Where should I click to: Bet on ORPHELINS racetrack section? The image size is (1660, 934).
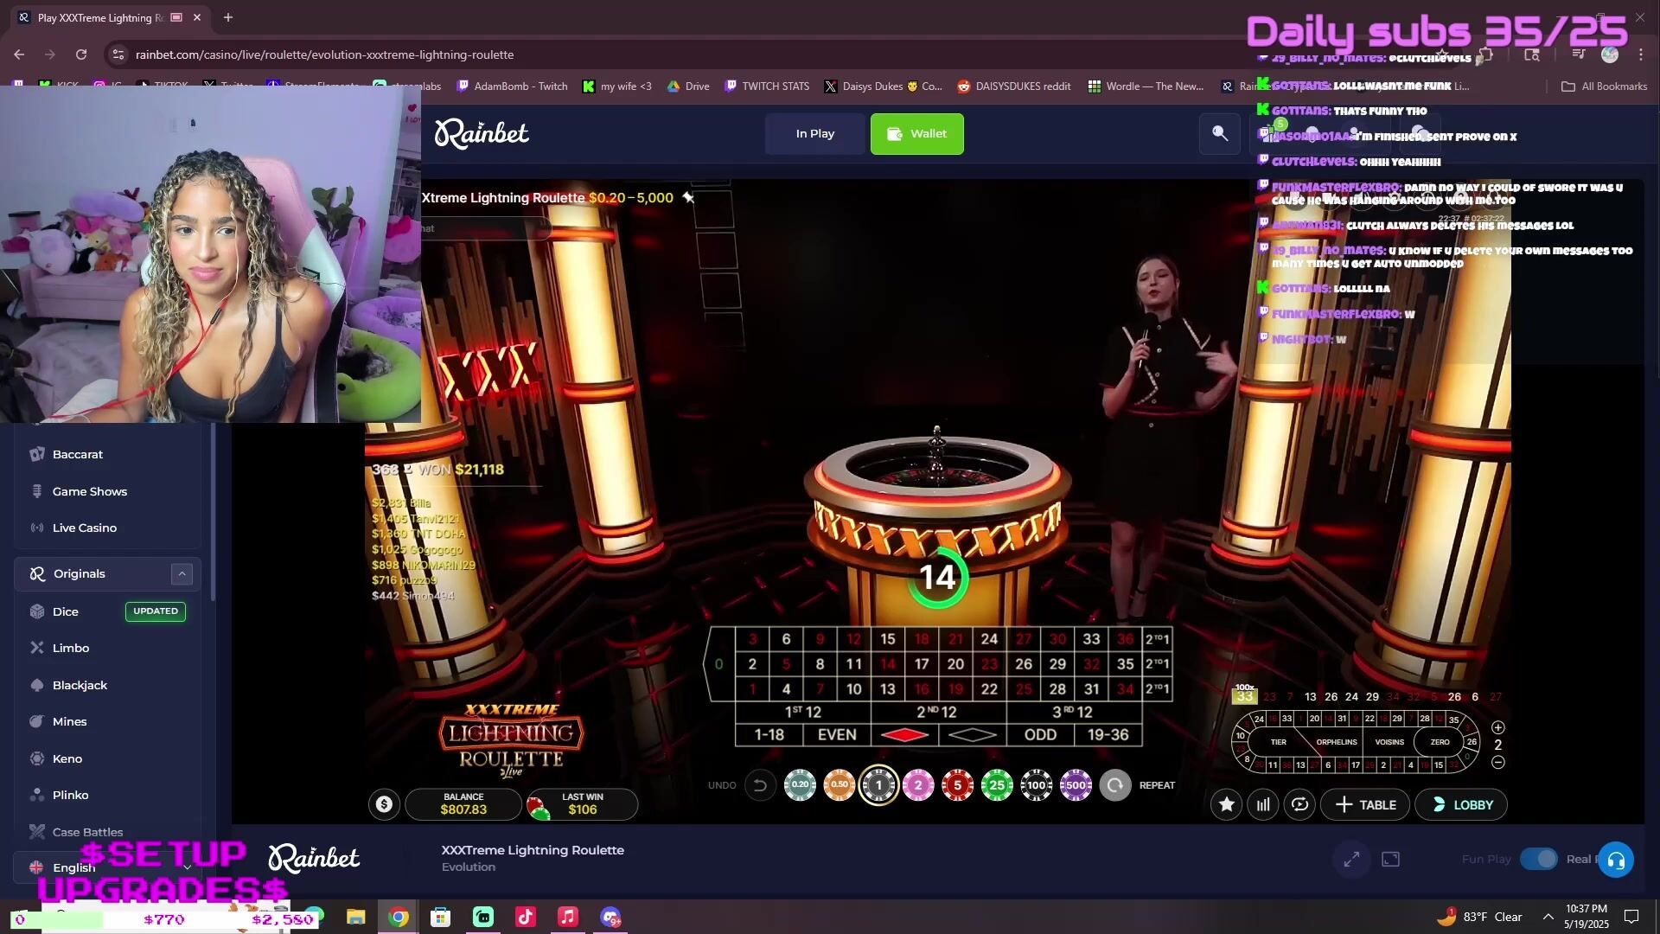(x=1336, y=742)
